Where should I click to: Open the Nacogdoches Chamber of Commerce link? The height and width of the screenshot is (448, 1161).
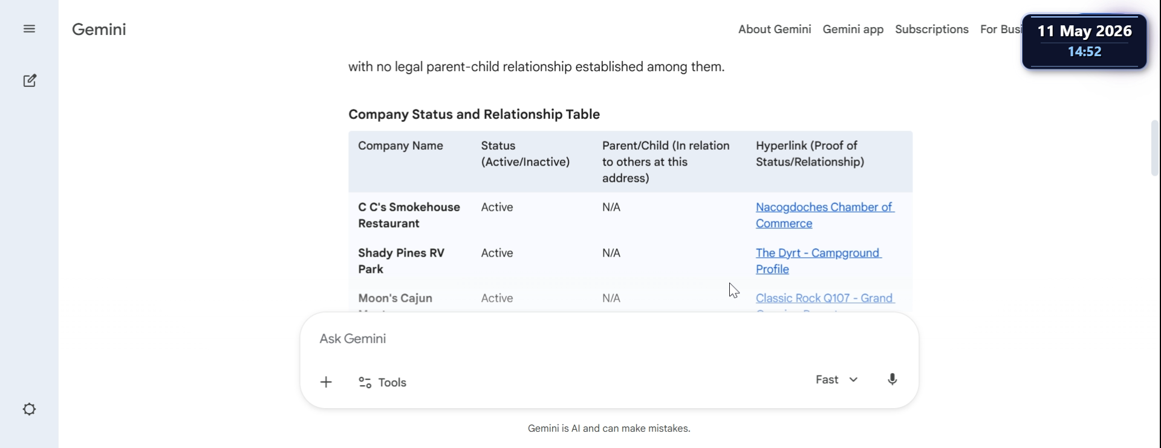click(825, 216)
